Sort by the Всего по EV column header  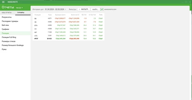[x=75, y=15]
